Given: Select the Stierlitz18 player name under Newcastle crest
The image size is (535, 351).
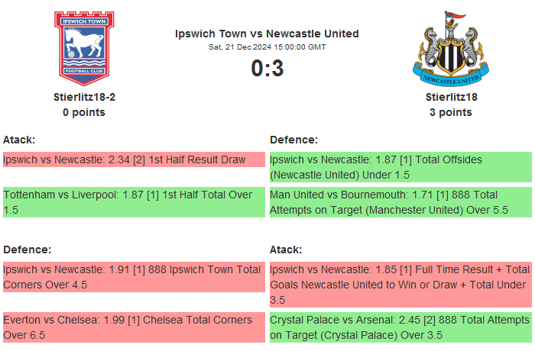Looking at the screenshot, I should (451, 97).
